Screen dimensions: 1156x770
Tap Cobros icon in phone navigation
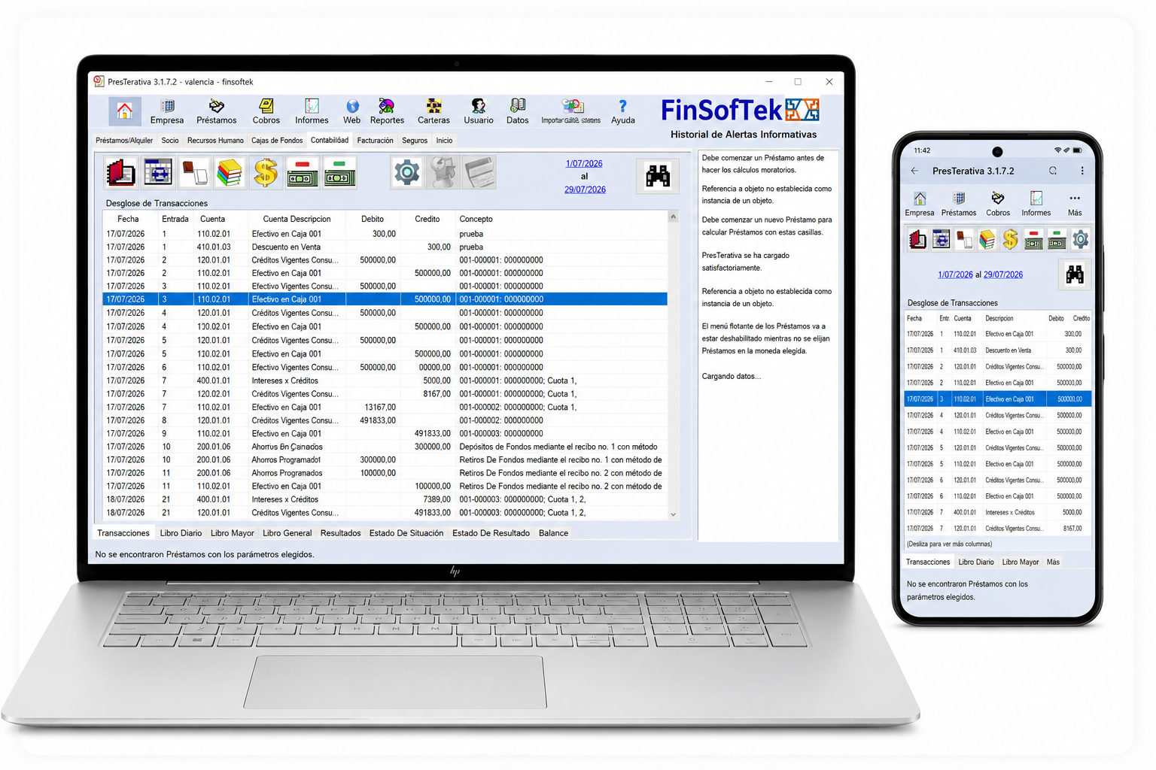coord(998,204)
